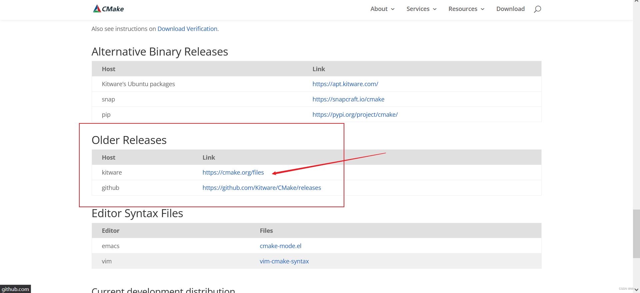Click the CMake logo in header
Image resolution: width=640 pixels, height=293 pixels.
pyautogui.click(x=108, y=9)
